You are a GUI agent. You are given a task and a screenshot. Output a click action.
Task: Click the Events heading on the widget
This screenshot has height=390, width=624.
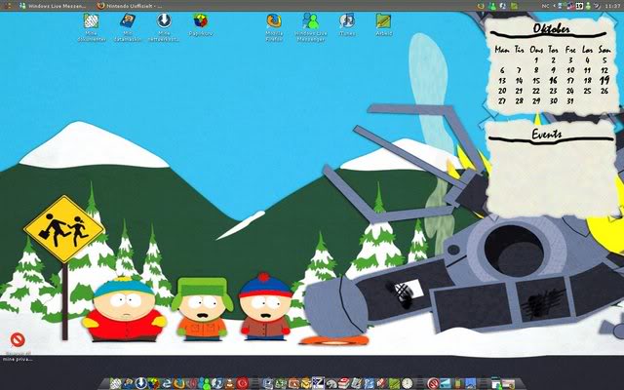pos(546,135)
